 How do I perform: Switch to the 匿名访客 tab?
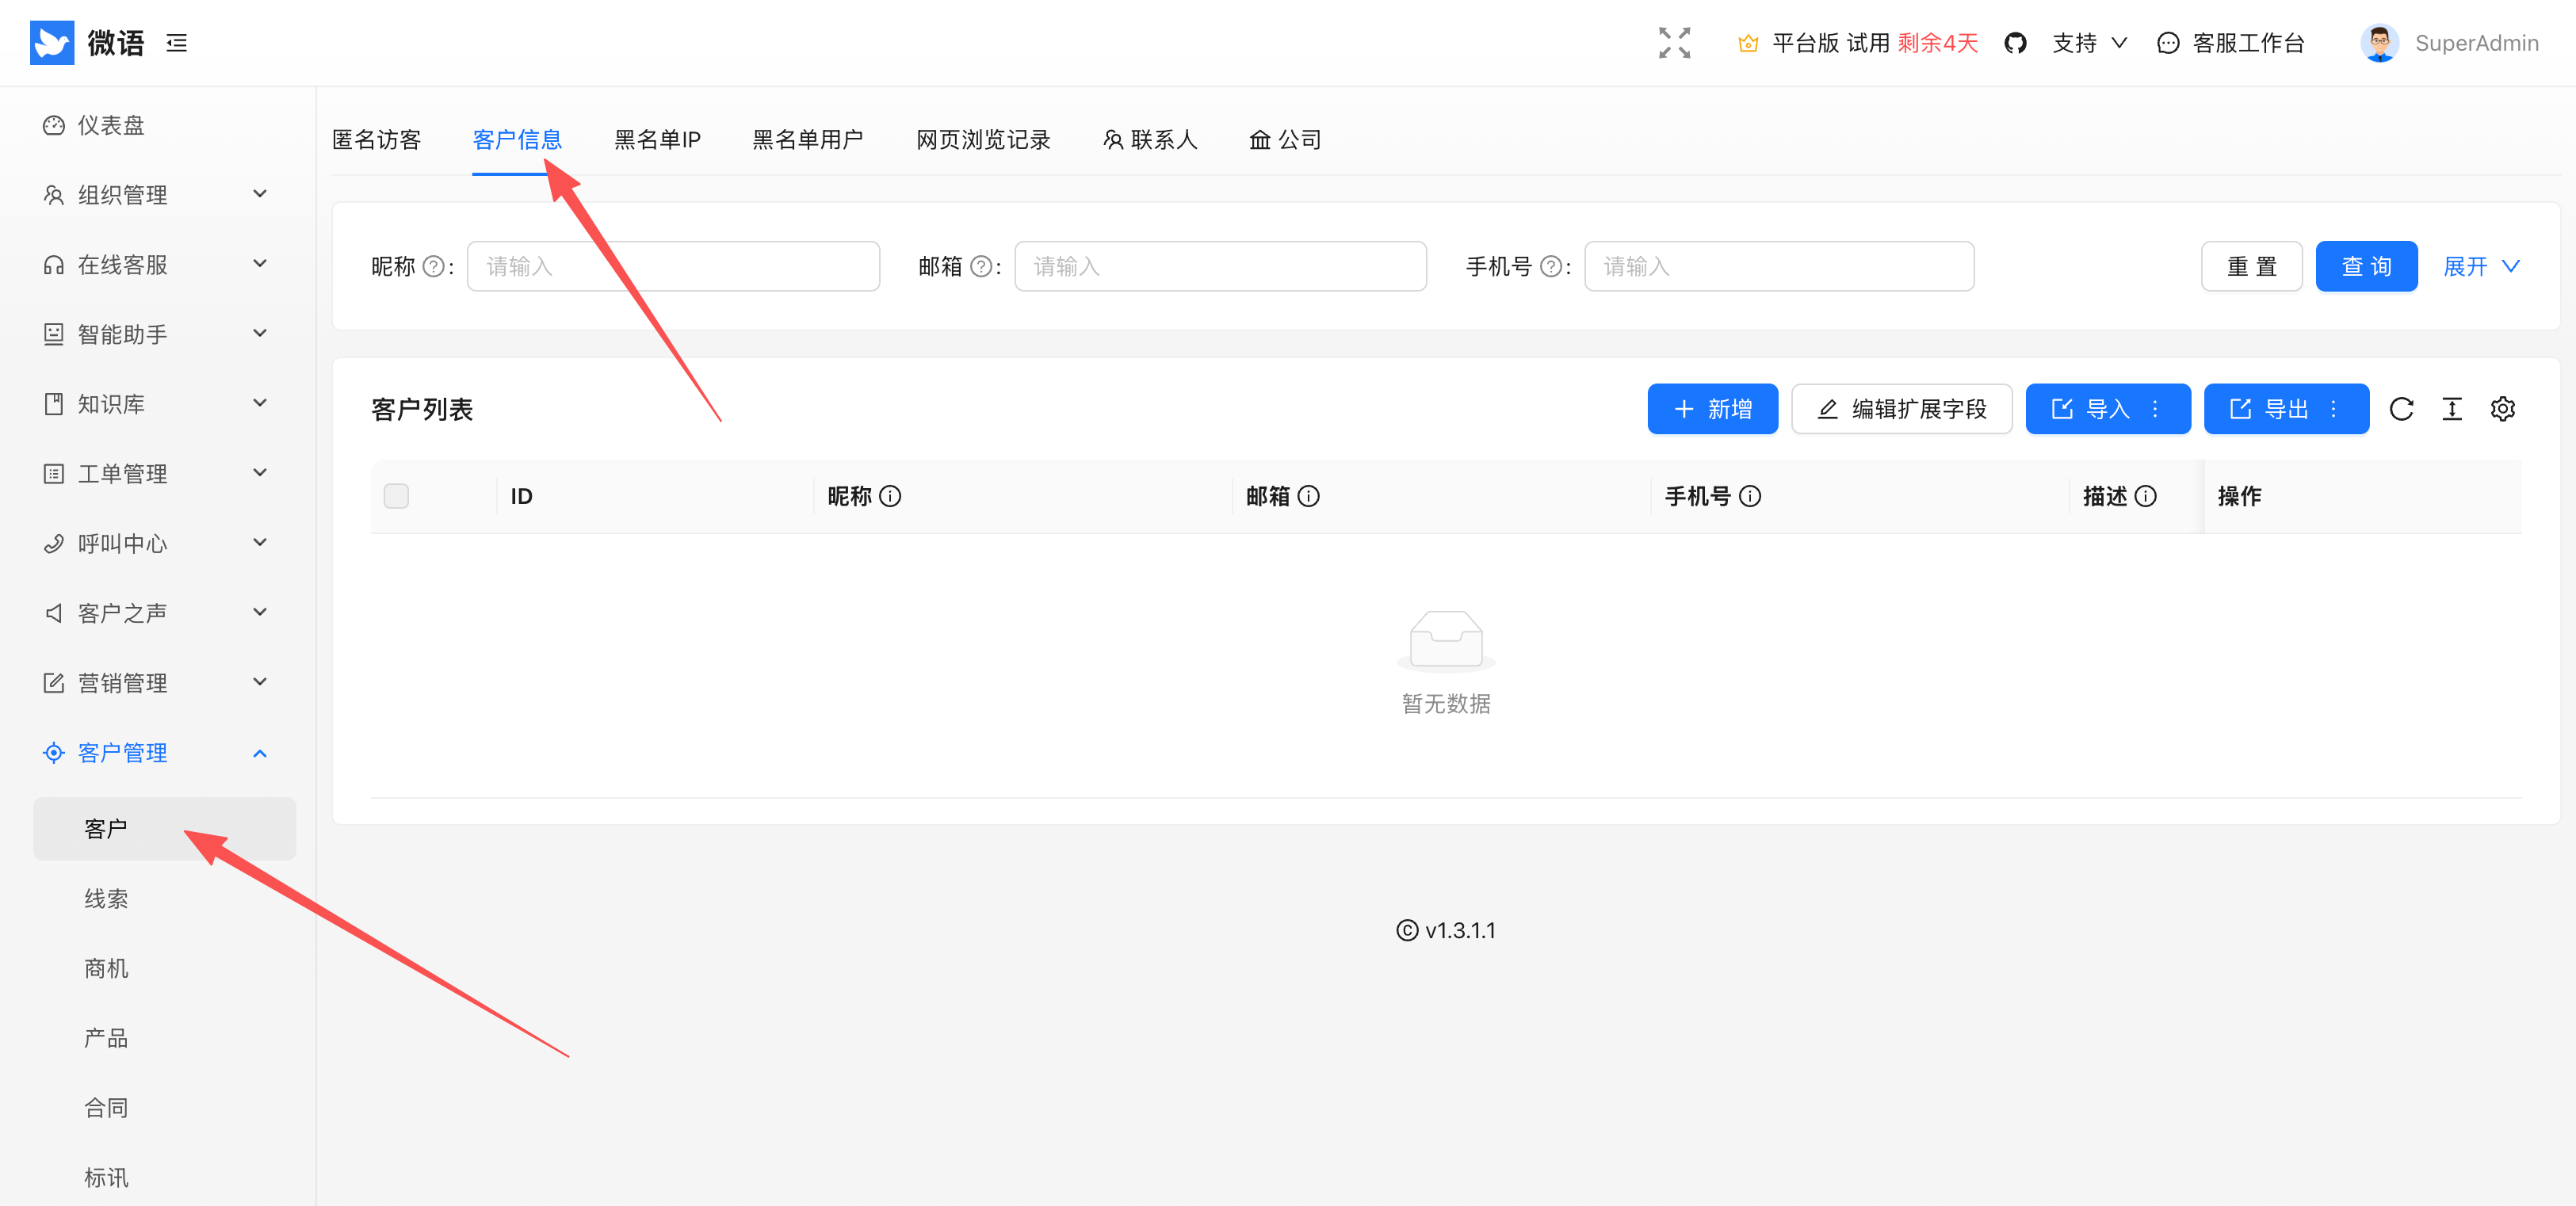click(376, 139)
